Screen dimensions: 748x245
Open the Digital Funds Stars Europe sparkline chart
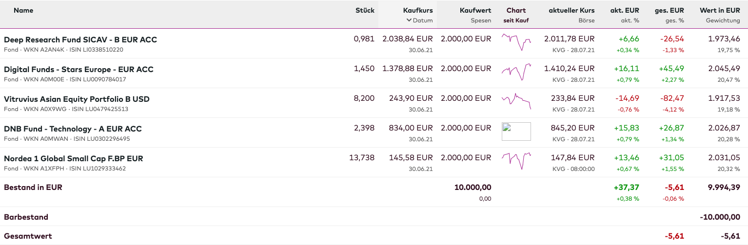[x=516, y=72]
